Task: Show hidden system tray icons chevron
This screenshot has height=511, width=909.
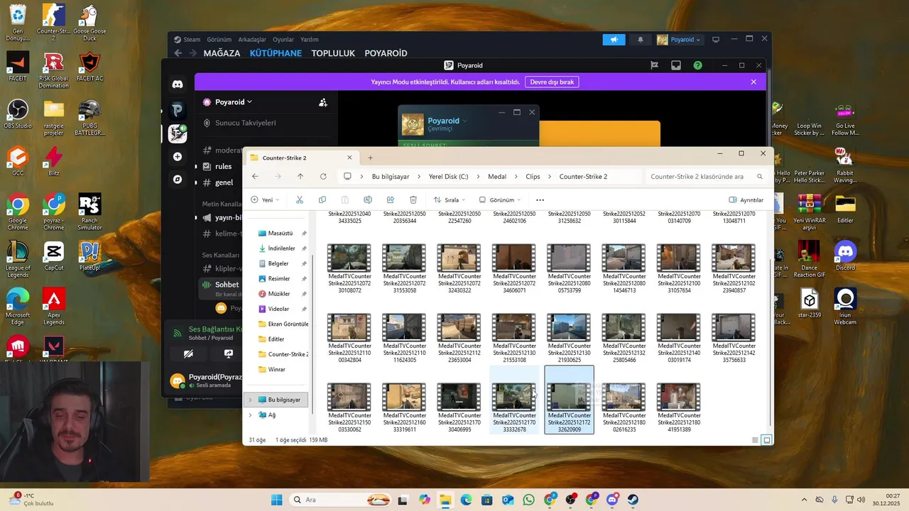Action: (804, 500)
